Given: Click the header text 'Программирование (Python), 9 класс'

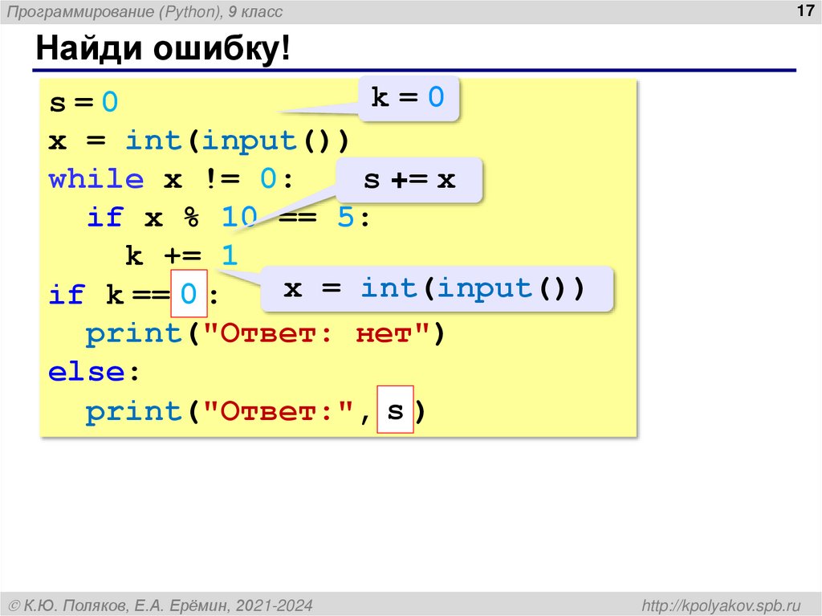Looking at the screenshot, I should click(x=144, y=11).
